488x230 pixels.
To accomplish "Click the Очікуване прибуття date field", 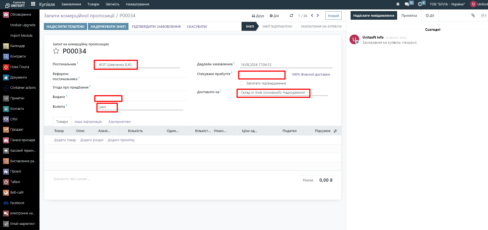I will coord(262,75).
